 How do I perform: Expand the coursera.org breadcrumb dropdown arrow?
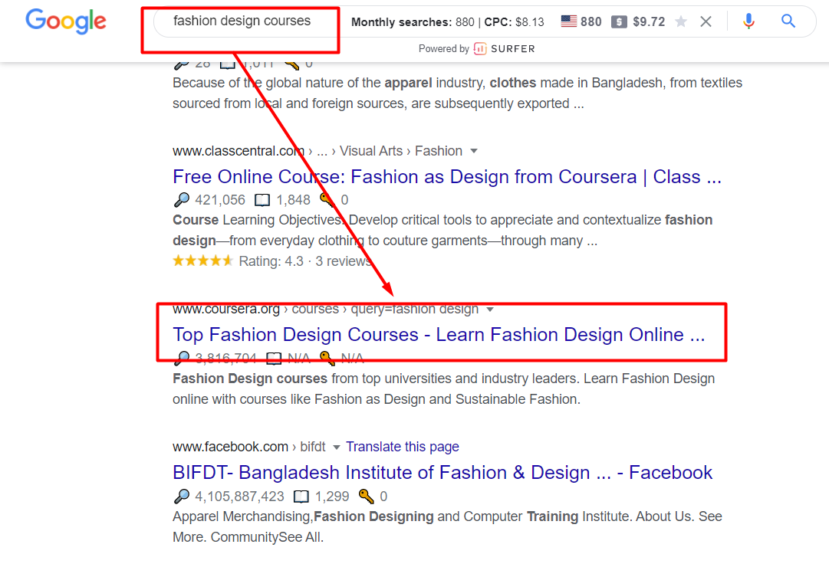point(490,308)
